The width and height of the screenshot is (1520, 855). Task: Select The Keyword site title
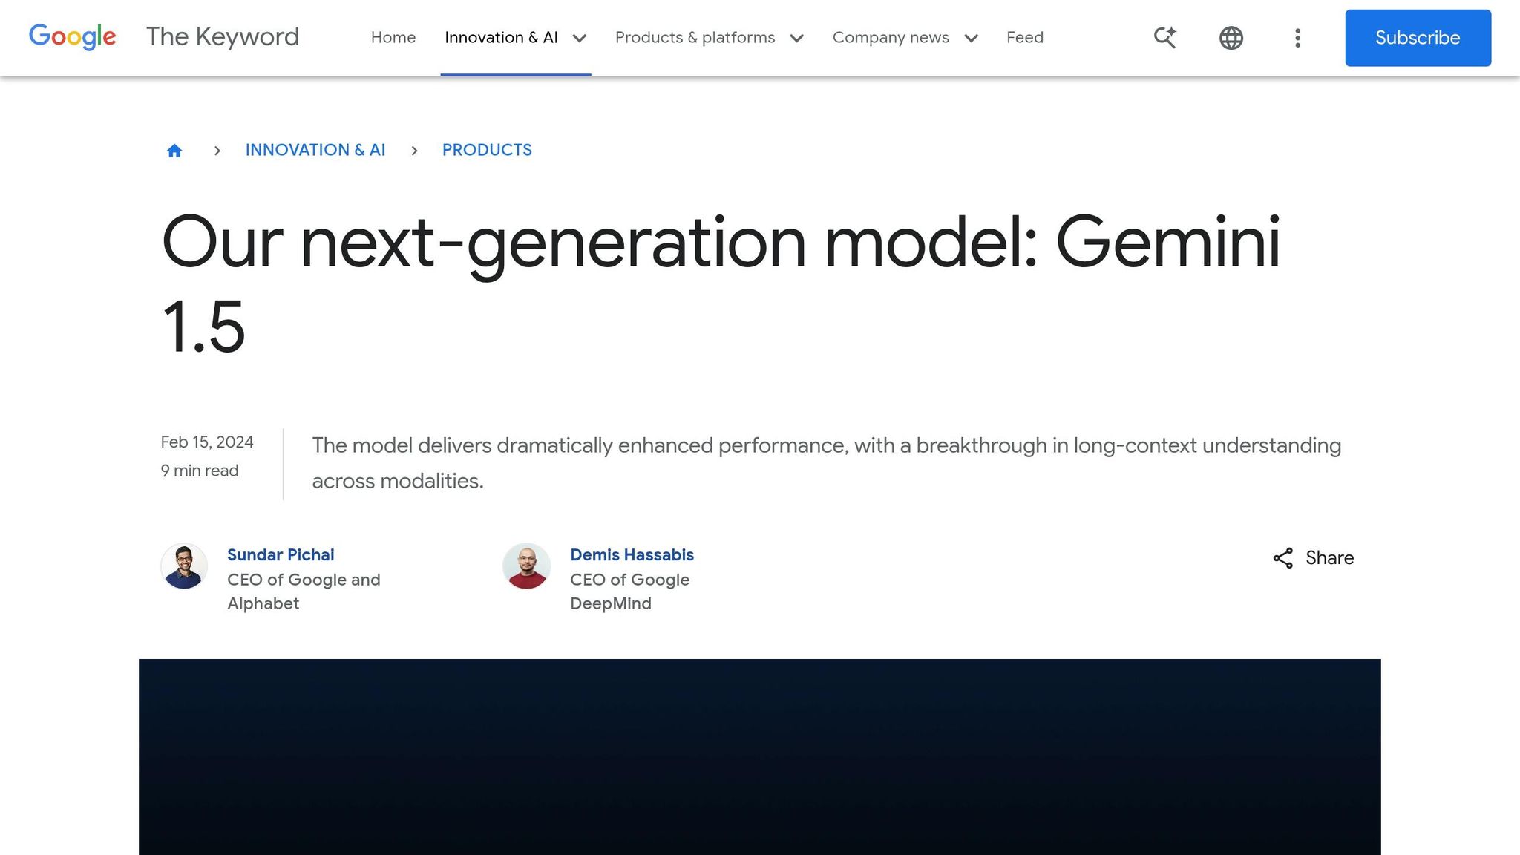(x=222, y=37)
